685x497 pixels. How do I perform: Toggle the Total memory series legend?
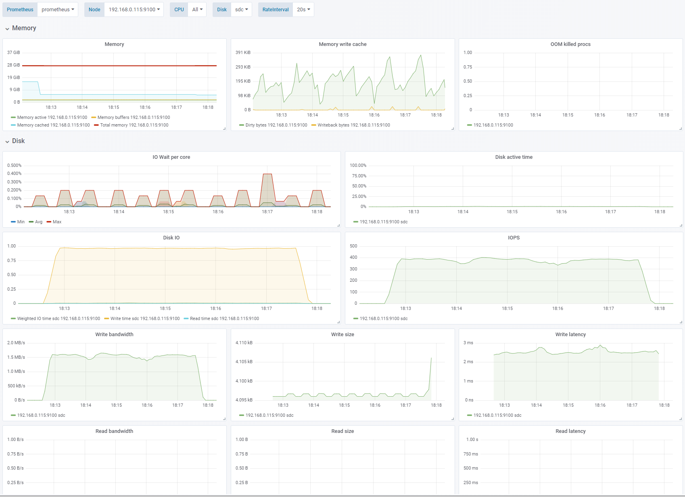coord(132,125)
